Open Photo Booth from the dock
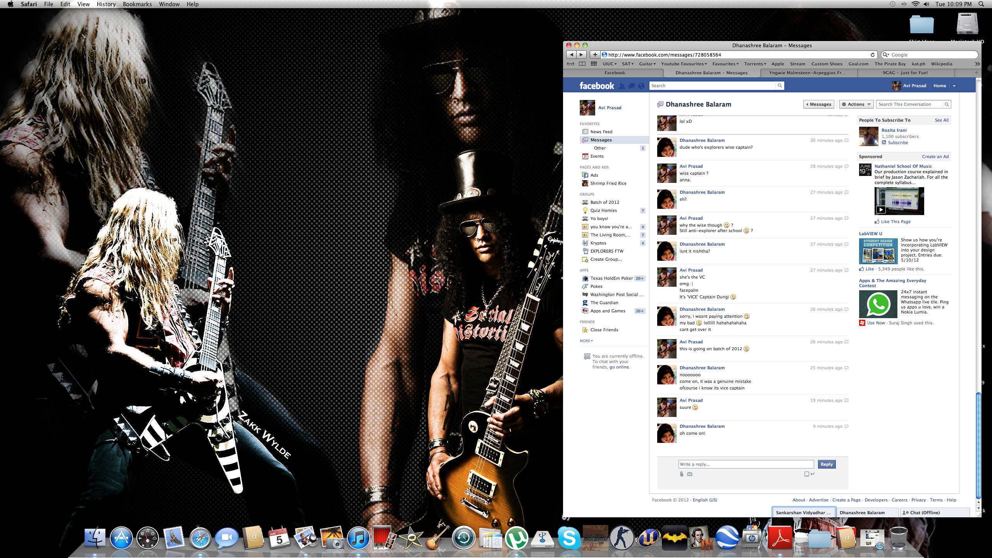Image resolution: width=992 pixels, height=558 pixels. pos(384,538)
